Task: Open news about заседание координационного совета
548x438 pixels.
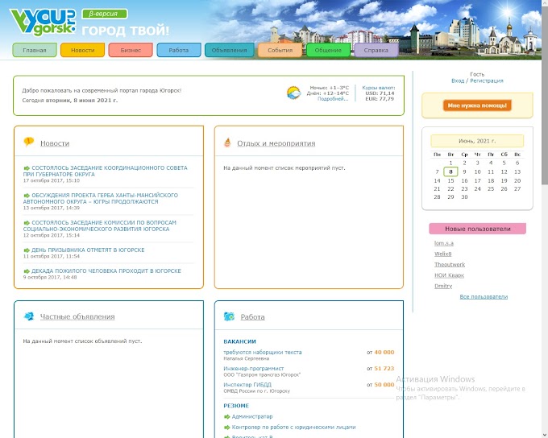Action: pos(106,171)
